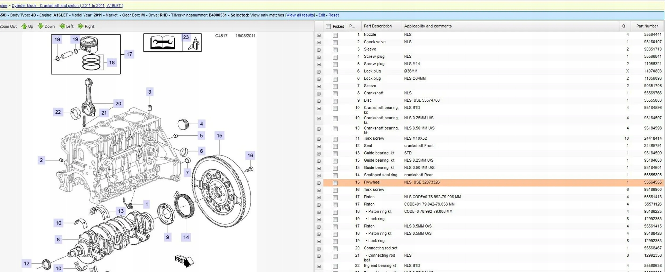Click Zoom Out in diagram toolbar
The width and height of the screenshot is (665, 272).
(x=8, y=26)
